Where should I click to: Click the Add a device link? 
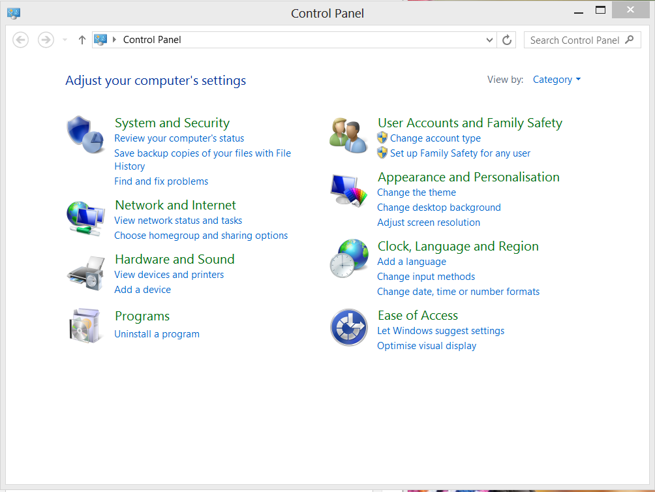[143, 290]
